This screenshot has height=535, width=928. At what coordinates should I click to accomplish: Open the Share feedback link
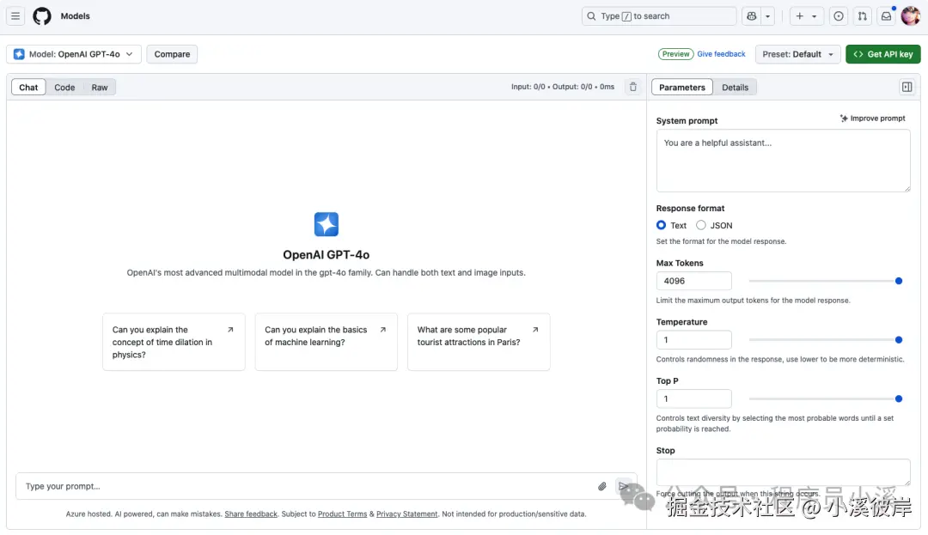(251, 514)
